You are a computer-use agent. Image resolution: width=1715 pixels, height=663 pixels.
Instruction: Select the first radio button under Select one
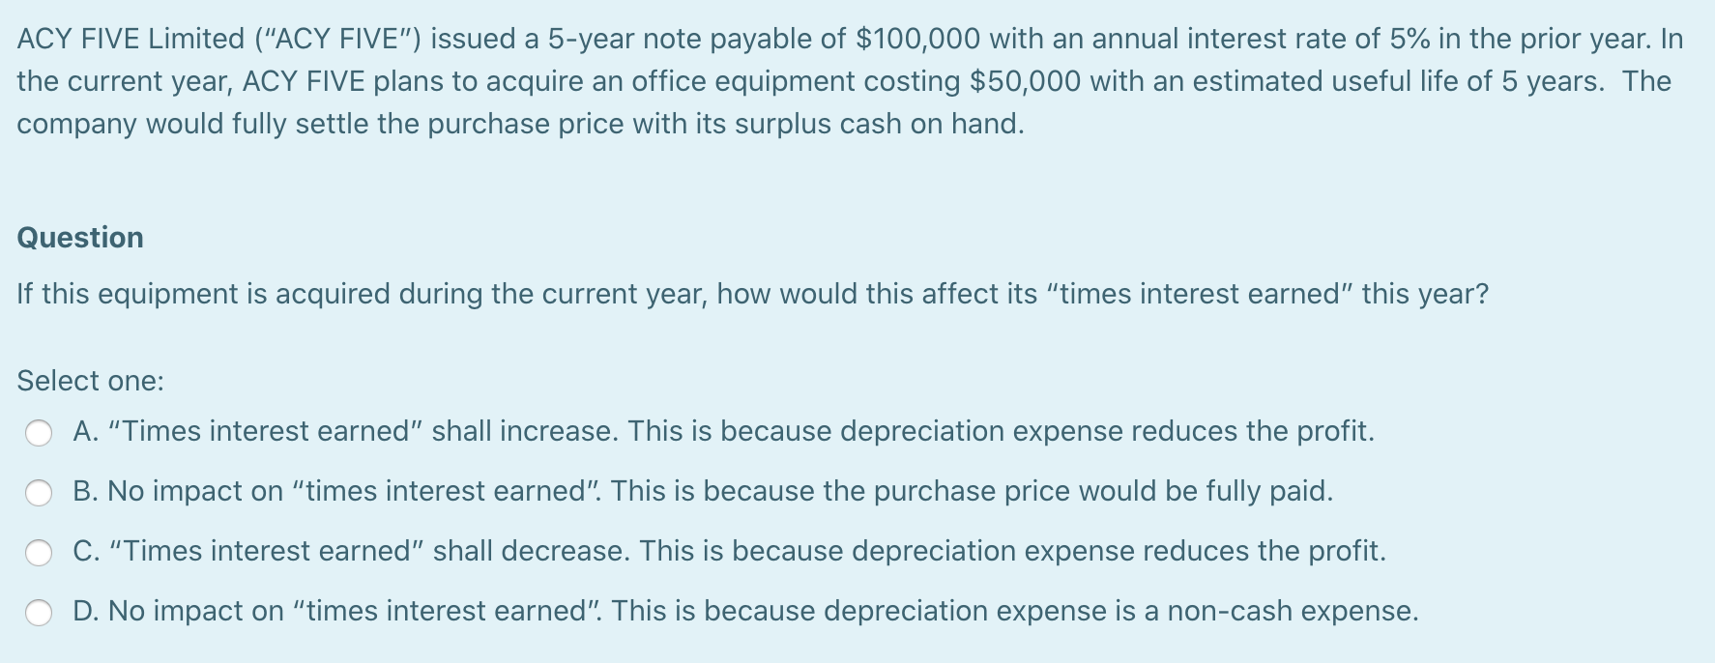tap(39, 433)
